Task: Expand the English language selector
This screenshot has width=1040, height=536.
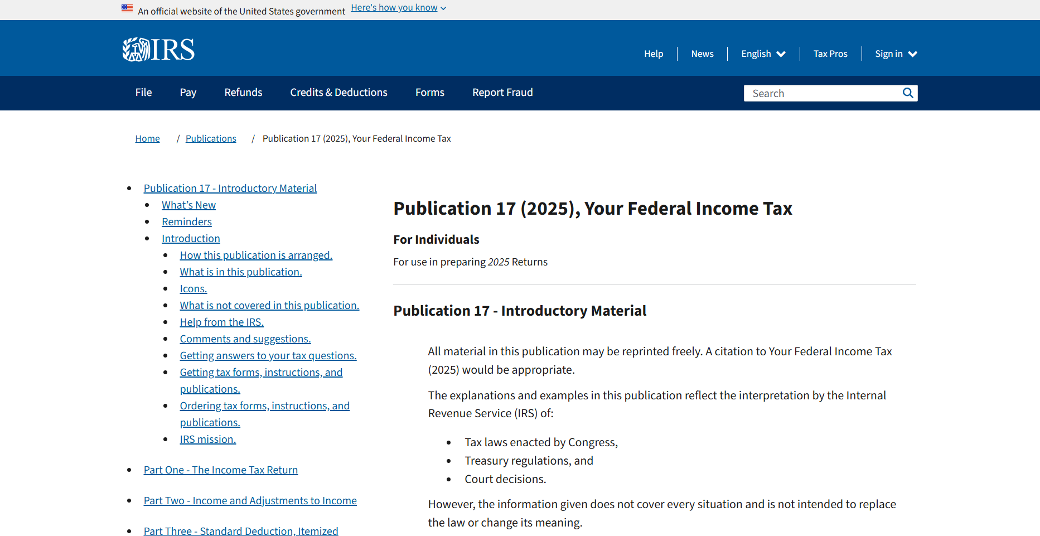Action: tap(763, 54)
